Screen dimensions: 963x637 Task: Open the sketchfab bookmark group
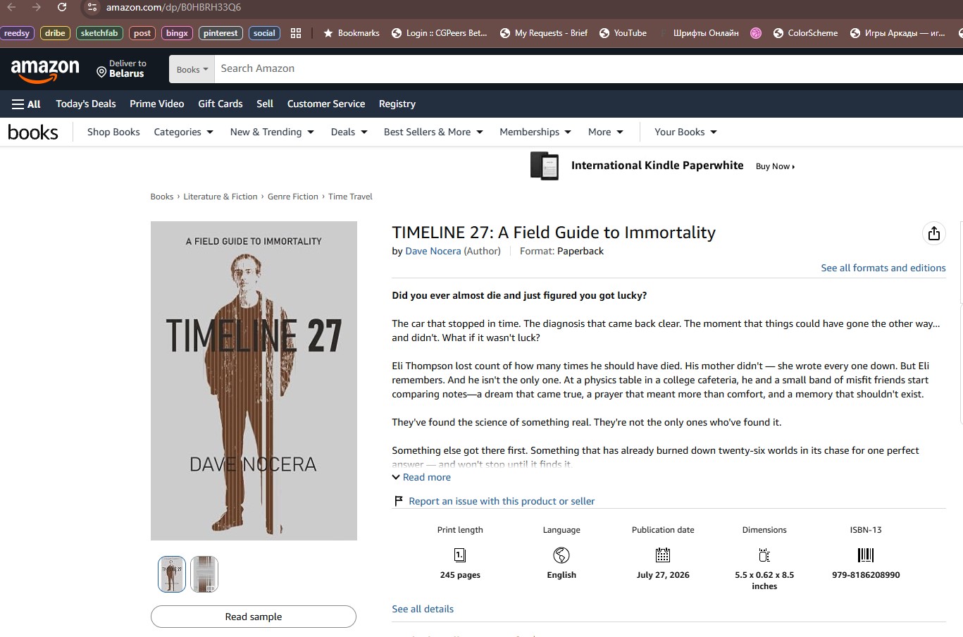point(99,33)
